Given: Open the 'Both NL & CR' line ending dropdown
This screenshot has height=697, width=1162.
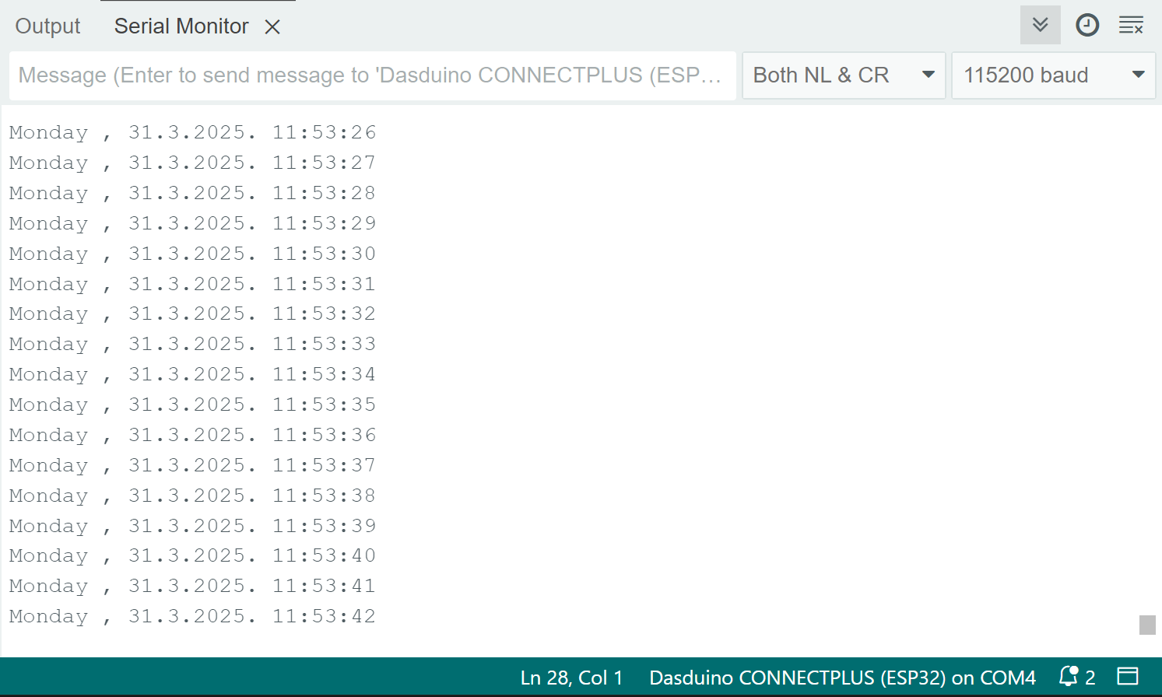Looking at the screenshot, I should coord(844,75).
